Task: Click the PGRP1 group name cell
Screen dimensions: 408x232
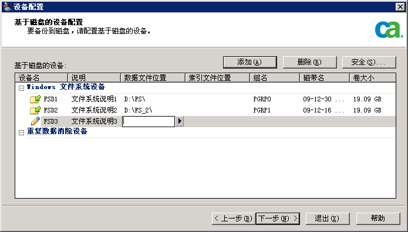Action: 262,110
